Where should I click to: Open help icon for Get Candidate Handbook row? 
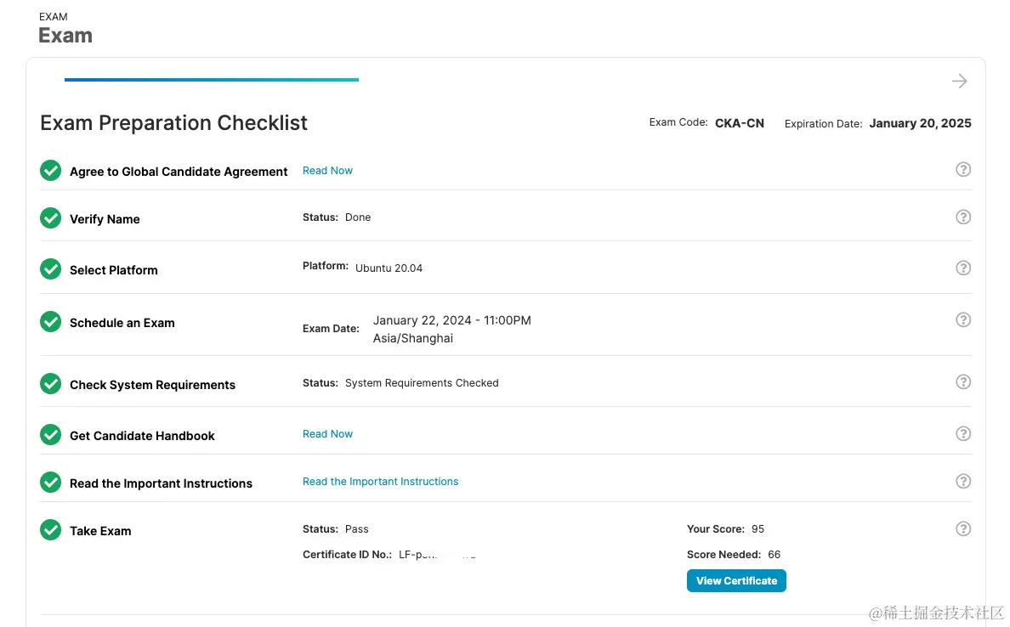click(963, 433)
